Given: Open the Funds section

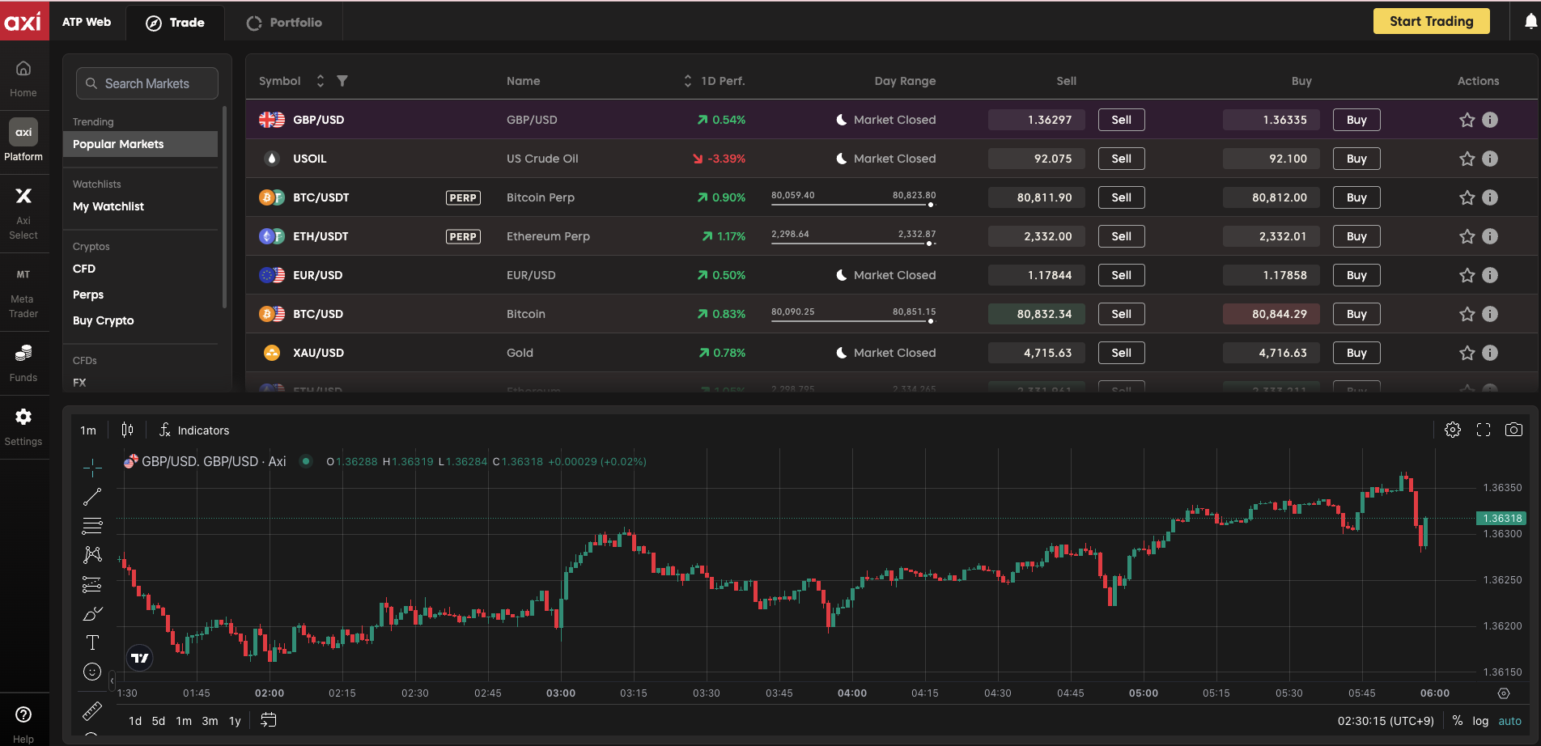Looking at the screenshot, I should pyautogui.click(x=23, y=363).
